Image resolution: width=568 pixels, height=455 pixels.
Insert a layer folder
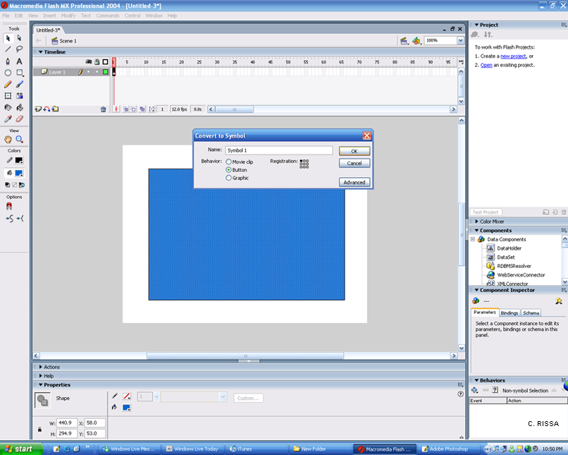coord(56,109)
